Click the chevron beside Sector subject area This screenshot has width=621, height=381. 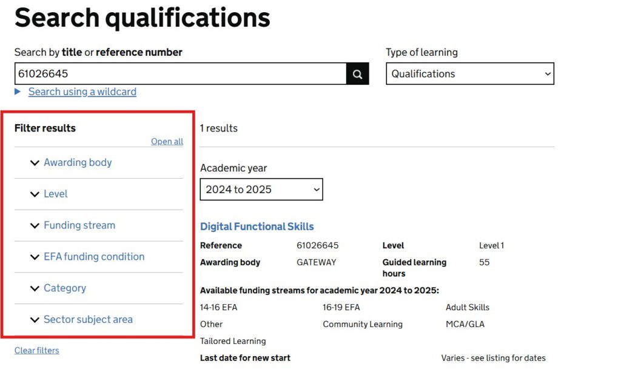pyautogui.click(x=35, y=320)
